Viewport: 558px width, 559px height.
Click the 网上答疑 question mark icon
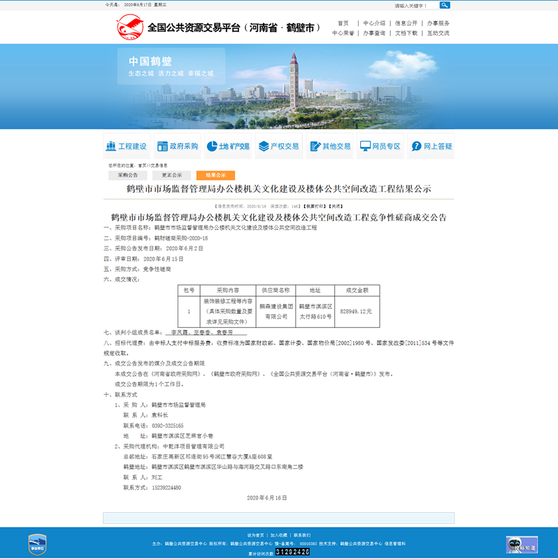coord(416,146)
